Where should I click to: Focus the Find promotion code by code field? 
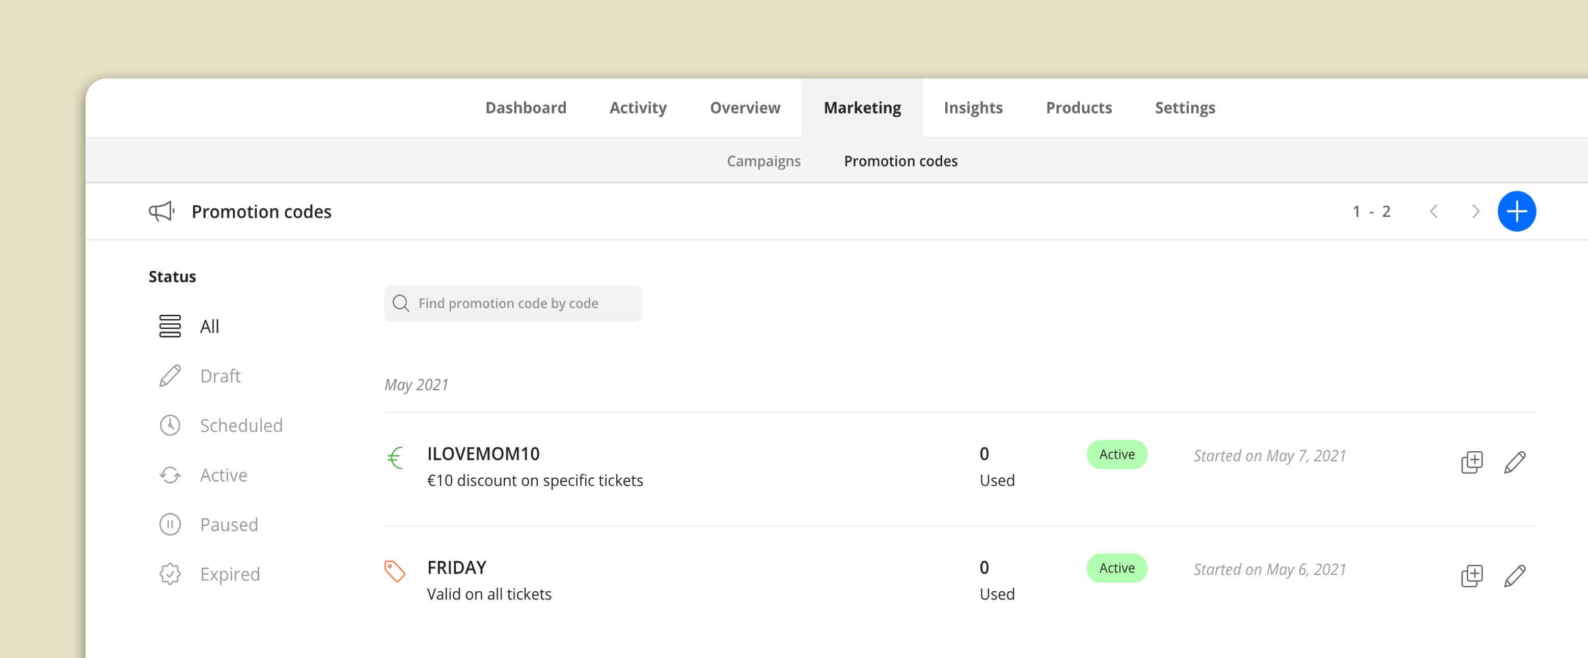(512, 303)
